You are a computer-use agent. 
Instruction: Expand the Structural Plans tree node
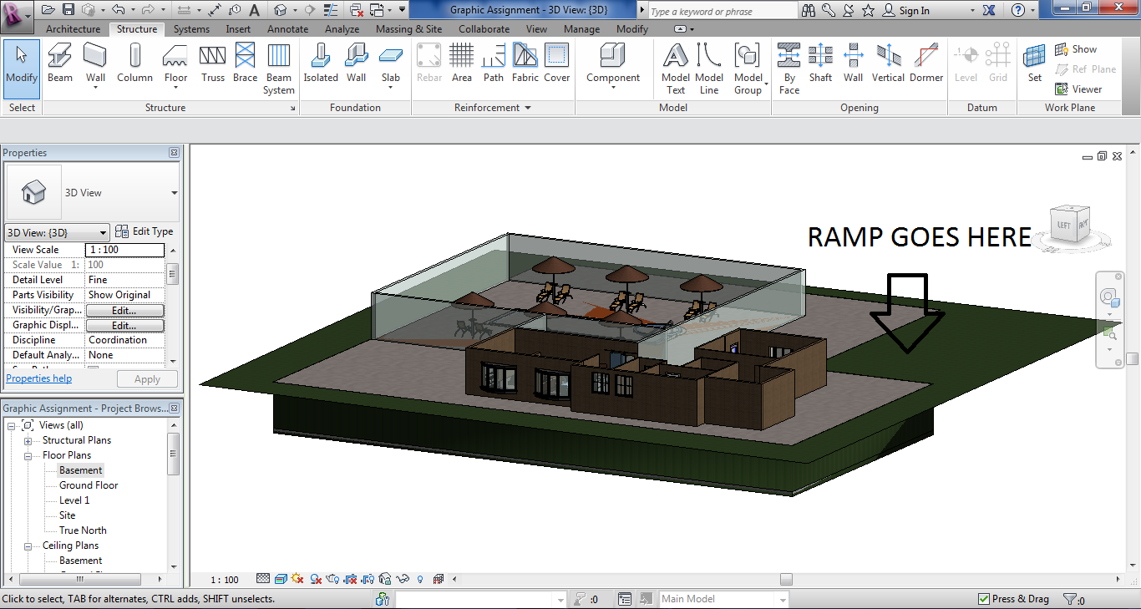(x=28, y=441)
